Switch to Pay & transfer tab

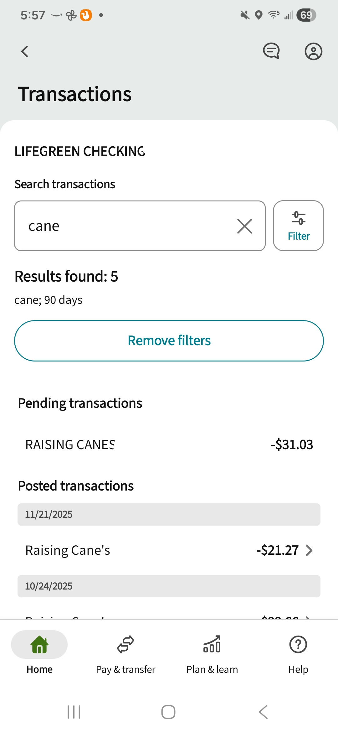click(125, 652)
